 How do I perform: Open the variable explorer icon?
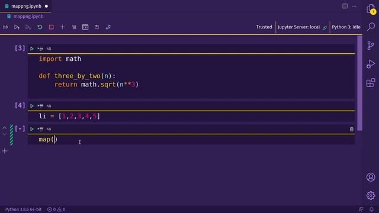coord(85,27)
